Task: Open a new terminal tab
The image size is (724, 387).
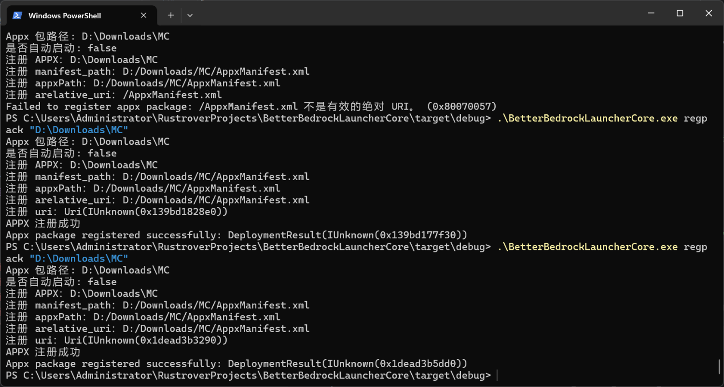Action: 171,15
